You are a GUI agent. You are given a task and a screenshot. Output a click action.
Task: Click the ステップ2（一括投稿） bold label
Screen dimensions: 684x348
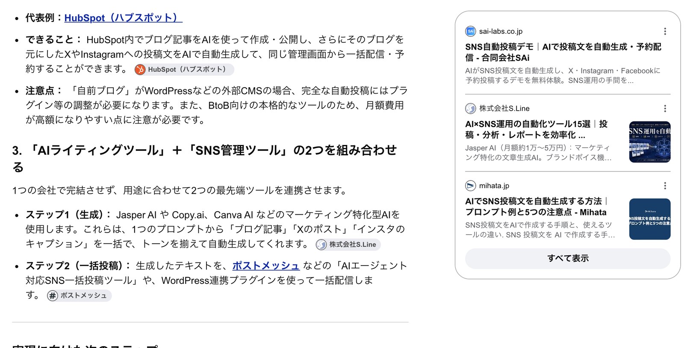pos(78,265)
